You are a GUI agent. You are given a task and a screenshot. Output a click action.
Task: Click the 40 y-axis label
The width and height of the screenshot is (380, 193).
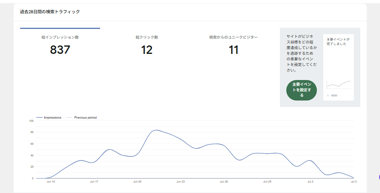32,156
